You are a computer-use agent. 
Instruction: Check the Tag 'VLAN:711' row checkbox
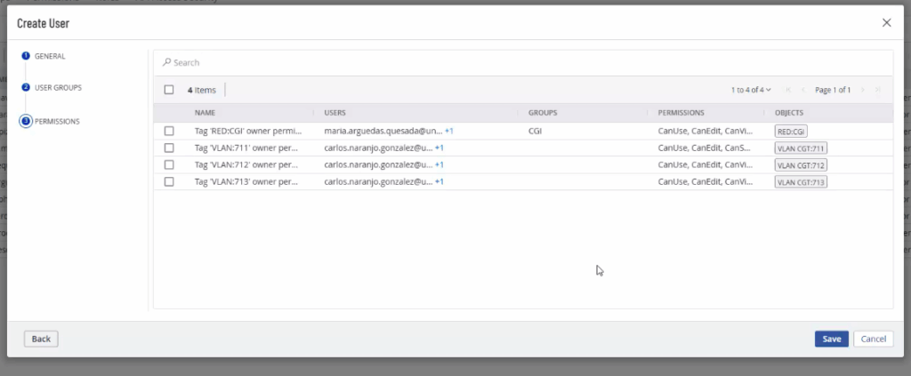tap(169, 148)
